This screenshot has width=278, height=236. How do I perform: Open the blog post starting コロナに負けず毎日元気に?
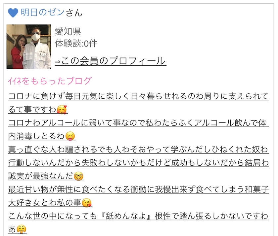pos(138,103)
